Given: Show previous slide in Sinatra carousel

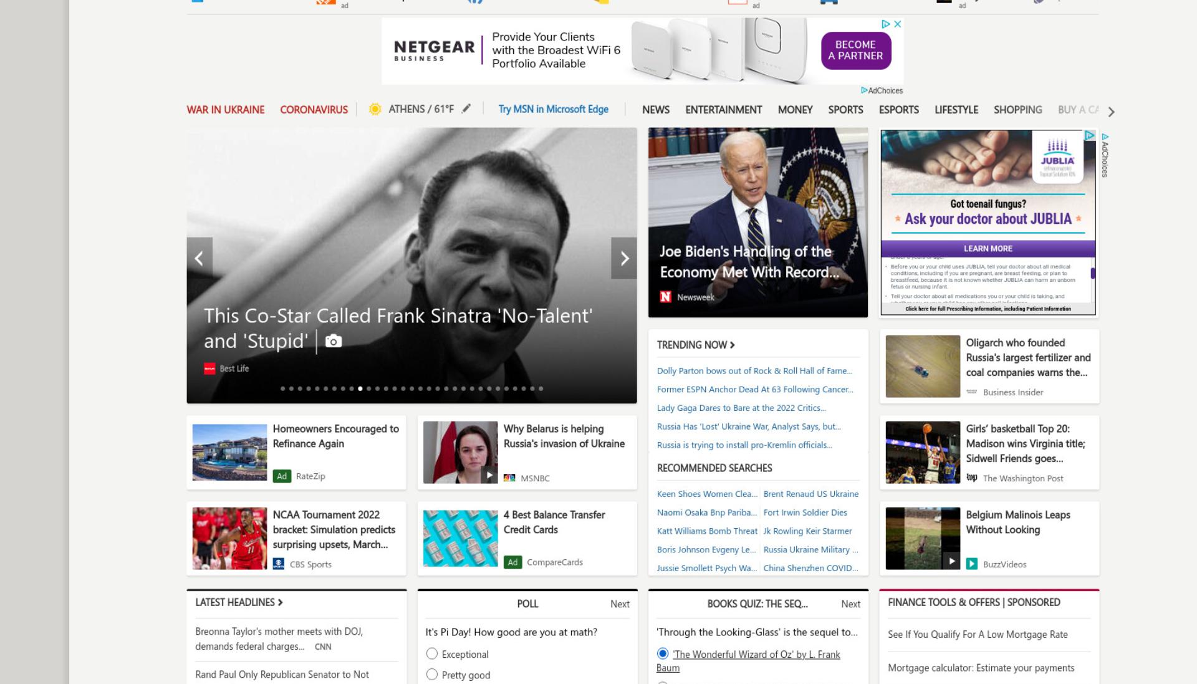Looking at the screenshot, I should pyautogui.click(x=199, y=258).
